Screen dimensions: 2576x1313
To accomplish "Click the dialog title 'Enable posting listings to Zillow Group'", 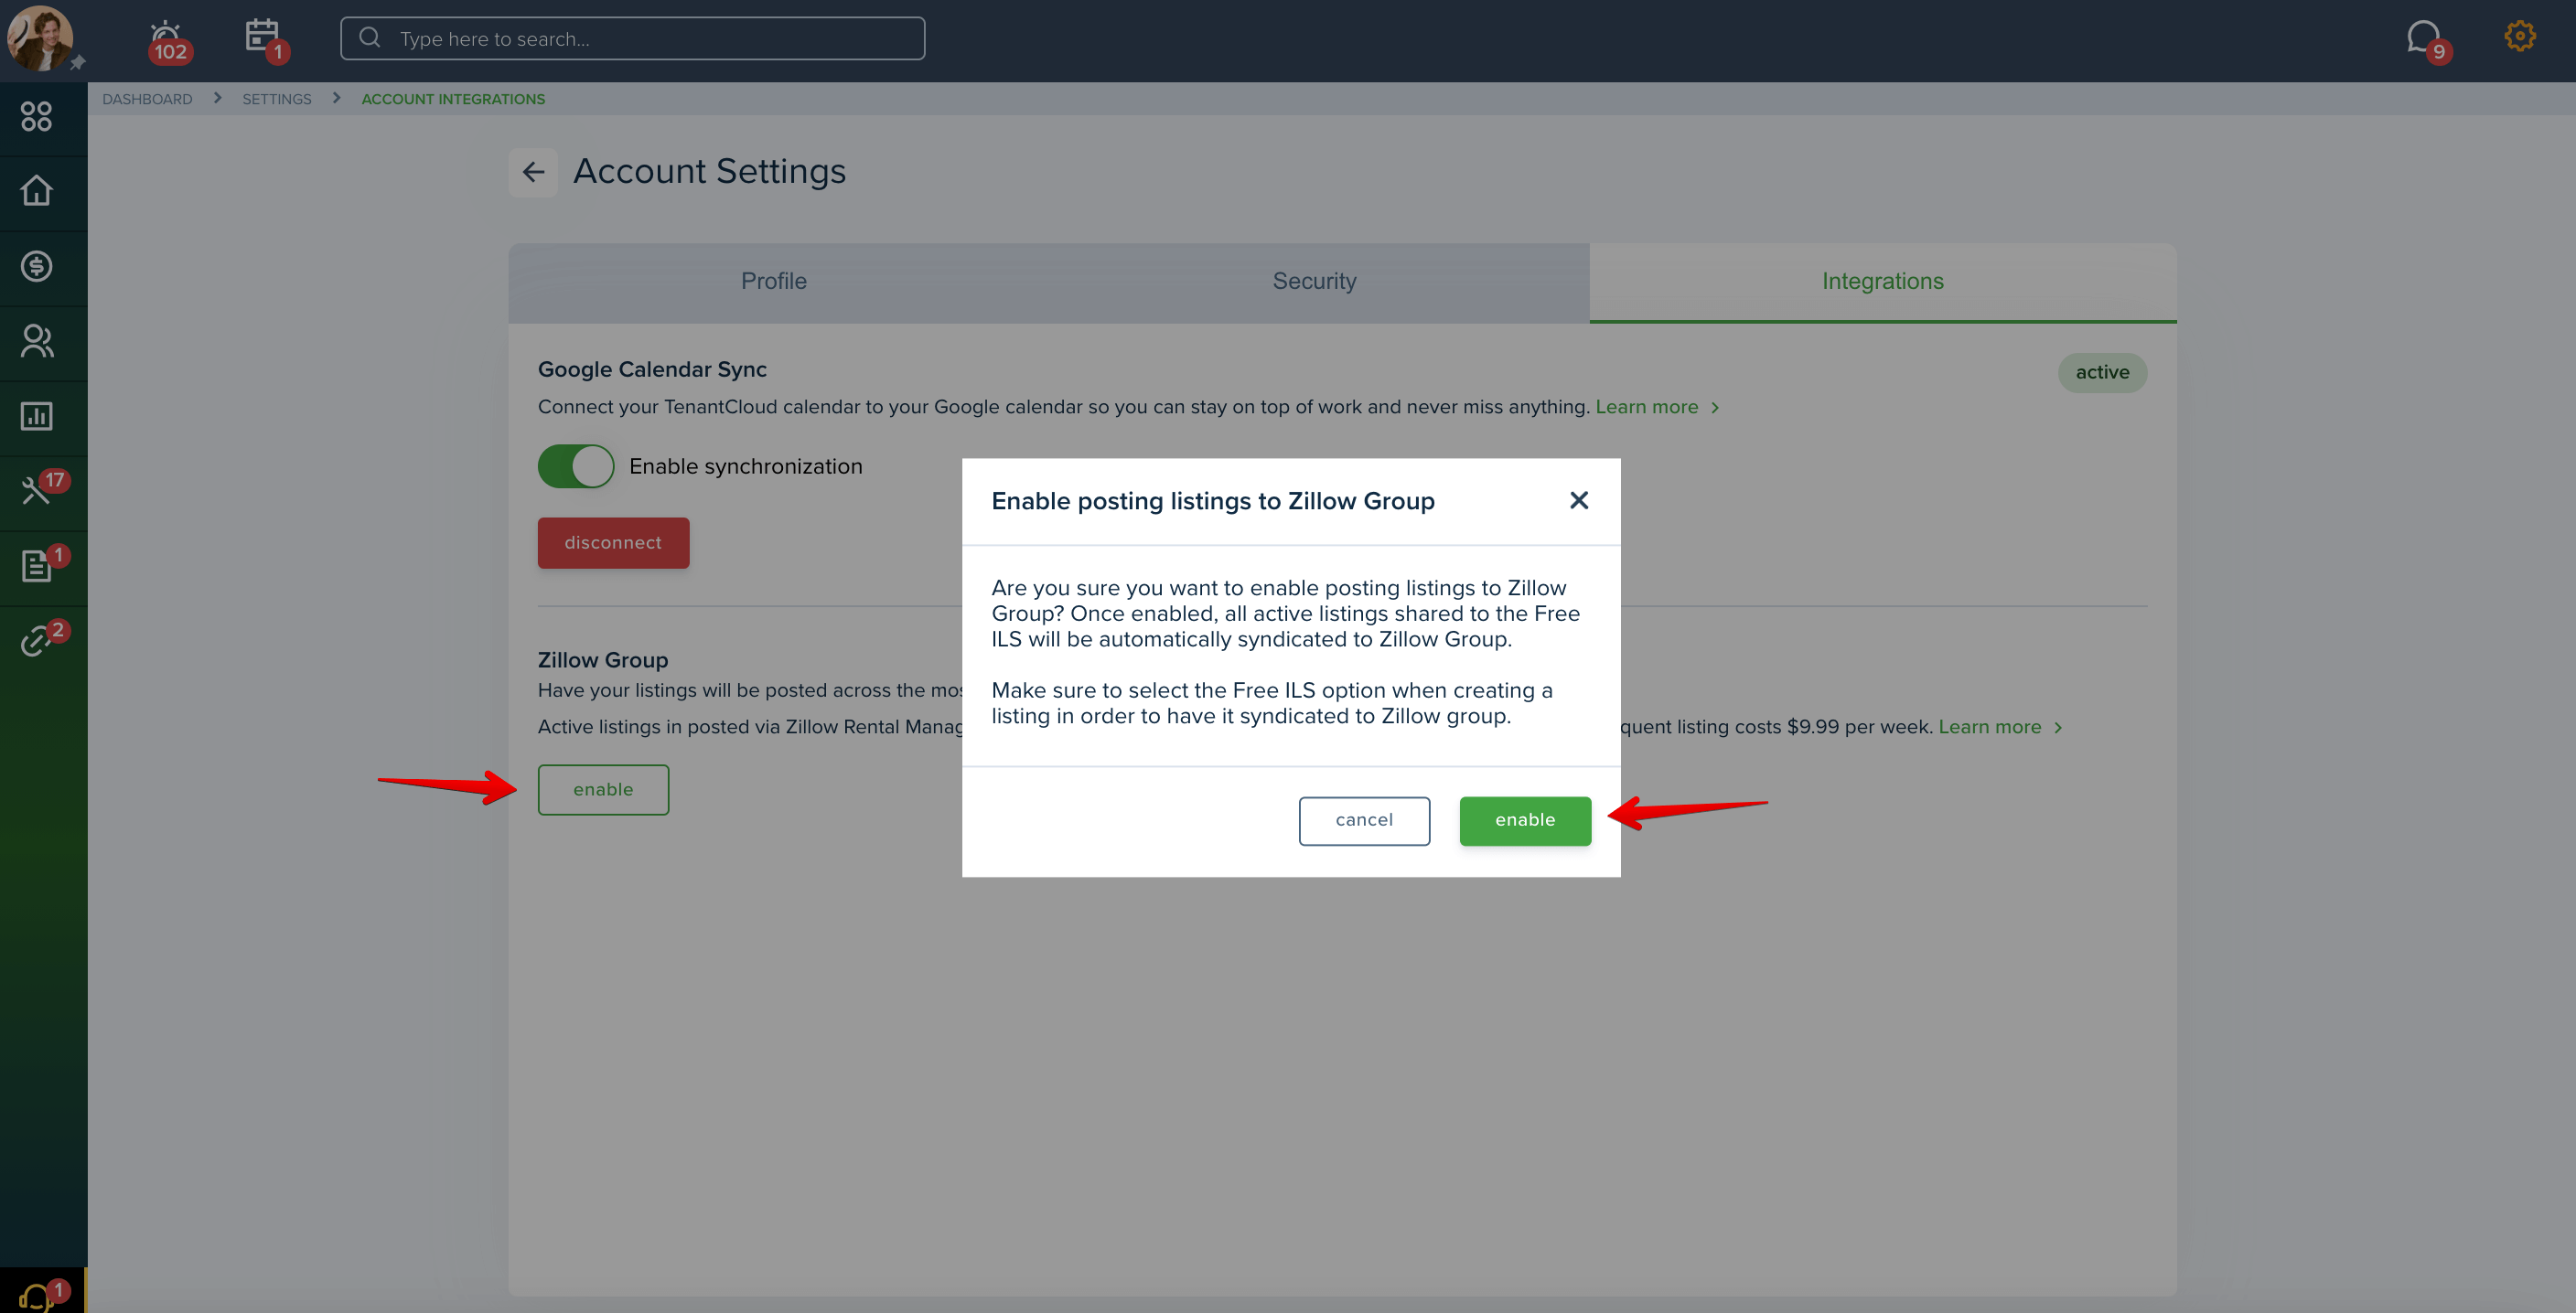I will (1213, 502).
